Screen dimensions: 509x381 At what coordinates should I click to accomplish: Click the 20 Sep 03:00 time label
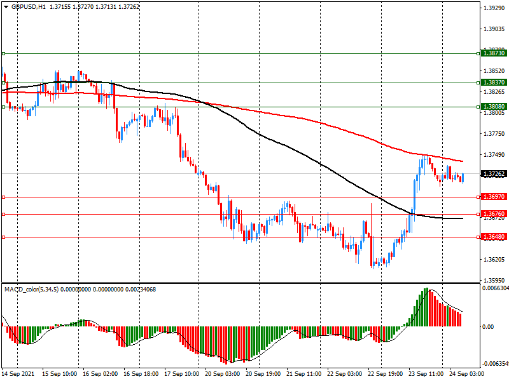[222, 374]
